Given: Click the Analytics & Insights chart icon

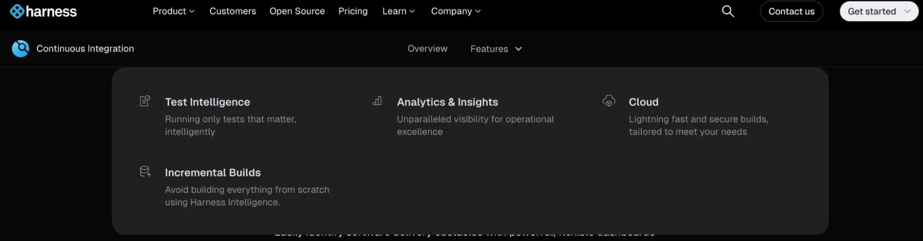Looking at the screenshot, I should [x=377, y=101].
